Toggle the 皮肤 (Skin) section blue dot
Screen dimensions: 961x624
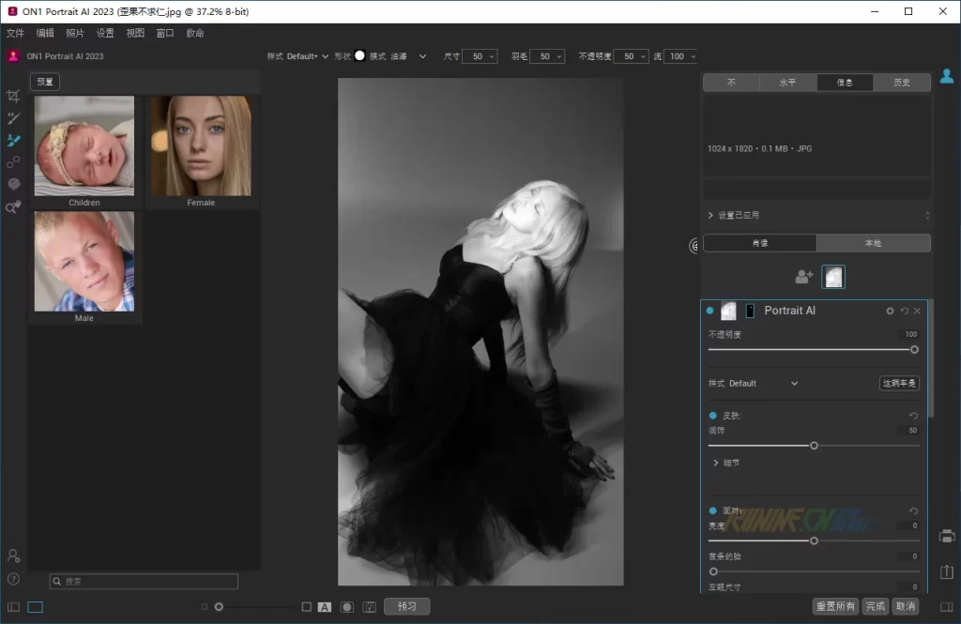(x=713, y=415)
